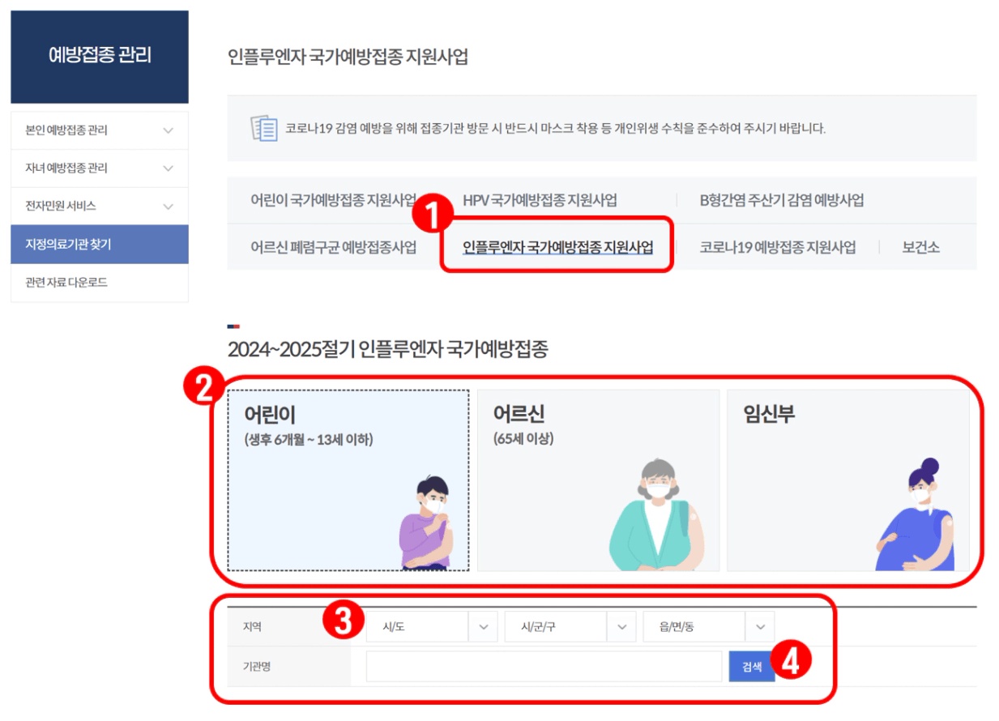Select the 보건소 tab
Image resolution: width=999 pixels, height=721 pixels.
pos(921,247)
